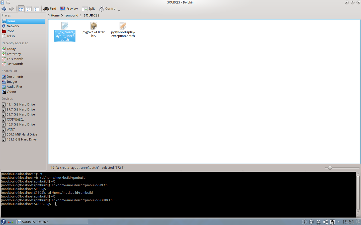Image resolution: width=361 pixels, height=225 pixels.
Task: Open the CC本地磁盘 device
Action: (x=23, y=119)
